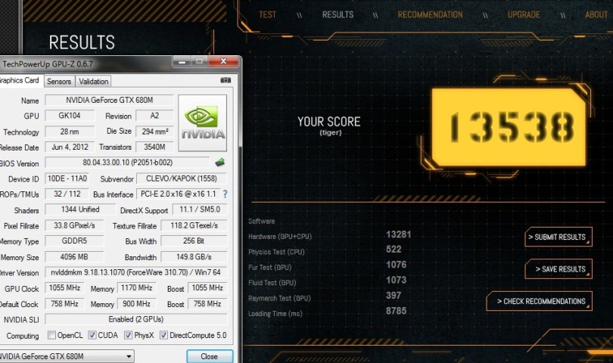Image resolution: width=613 pixels, height=363 pixels.
Task: Click the 1344 Unified Shaders value
Action: point(80,209)
